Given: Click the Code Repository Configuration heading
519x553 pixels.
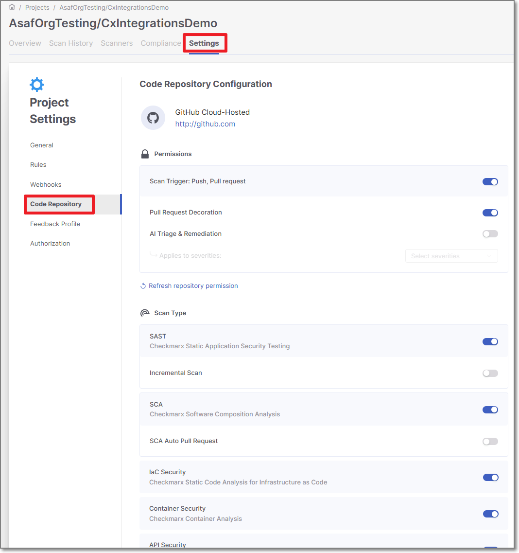Looking at the screenshot, I should pyautogui.click(x=206, y=84).
